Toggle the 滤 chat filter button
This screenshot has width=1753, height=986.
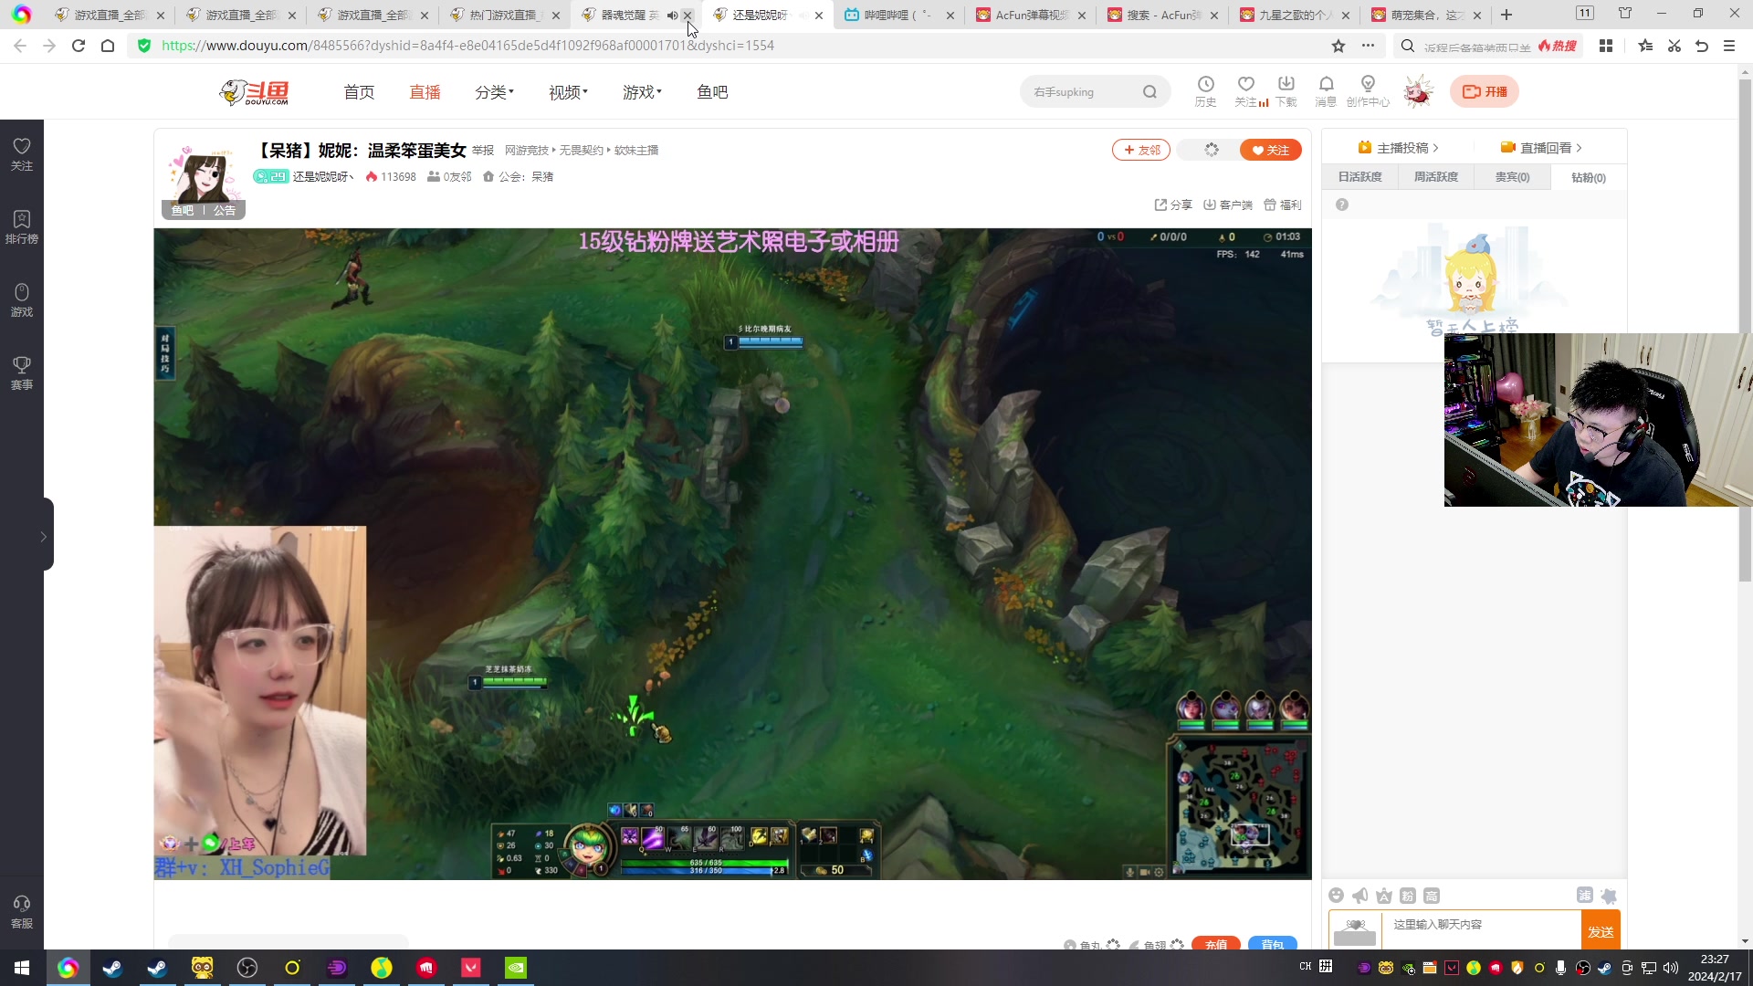[x=1584, y=896]
